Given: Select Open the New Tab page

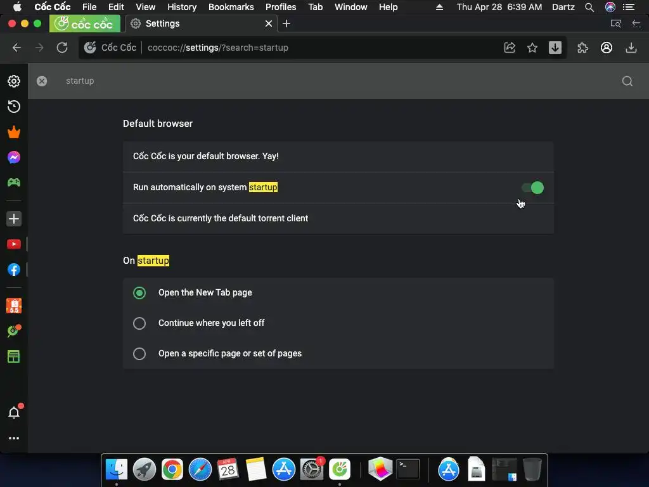Looking at the screenshot, I should [x=139, y=293].
